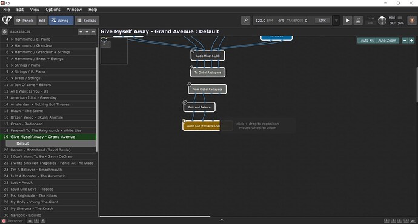Expand the bottom panel with the up arrow
This screenshot has height=224, width=418.
pyautogui.click(x=222, y=220)
